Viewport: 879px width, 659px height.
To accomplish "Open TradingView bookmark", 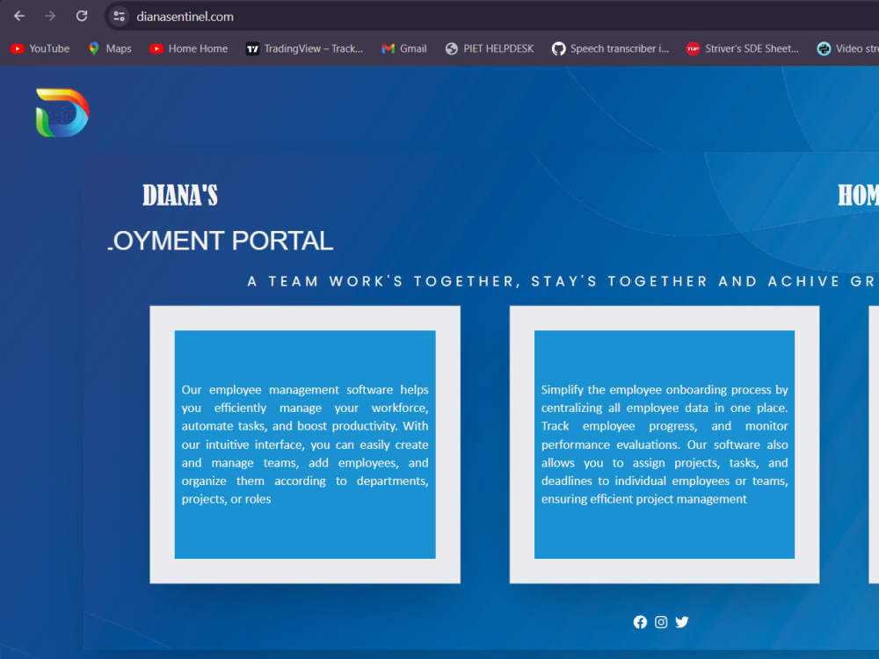I will point(304,48).
